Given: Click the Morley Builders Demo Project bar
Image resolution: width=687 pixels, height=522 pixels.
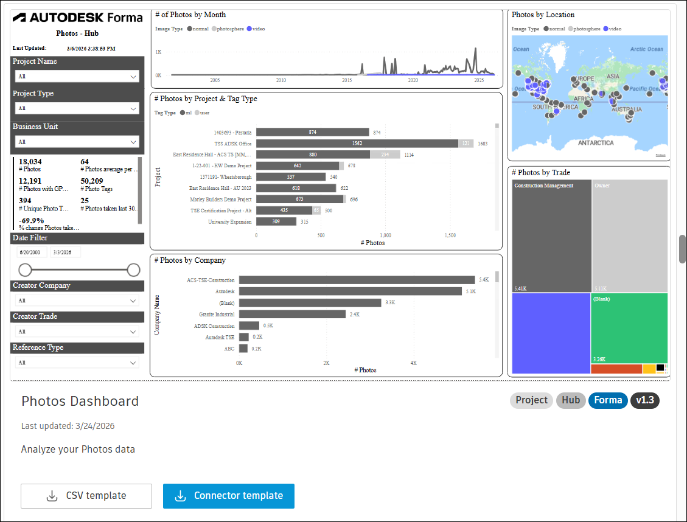Looking at the screenshot, I should [x=299, y=200].
